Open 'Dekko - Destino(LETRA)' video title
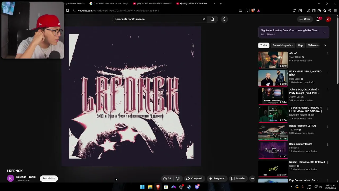 coord(302,126)
